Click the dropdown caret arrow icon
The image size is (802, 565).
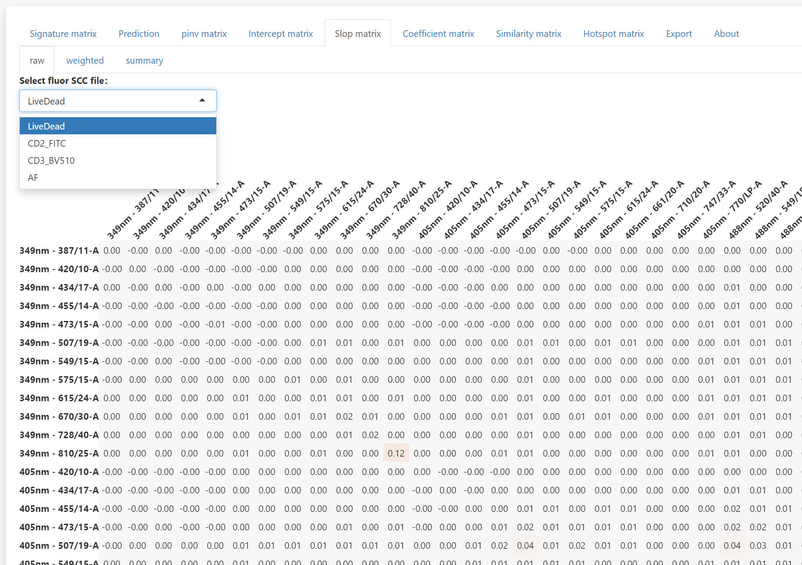tap(202, 101)
